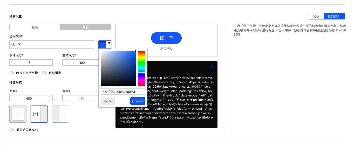Toggle 转换为文字链接 switch
354x146 pixels.
coord(12,73)
